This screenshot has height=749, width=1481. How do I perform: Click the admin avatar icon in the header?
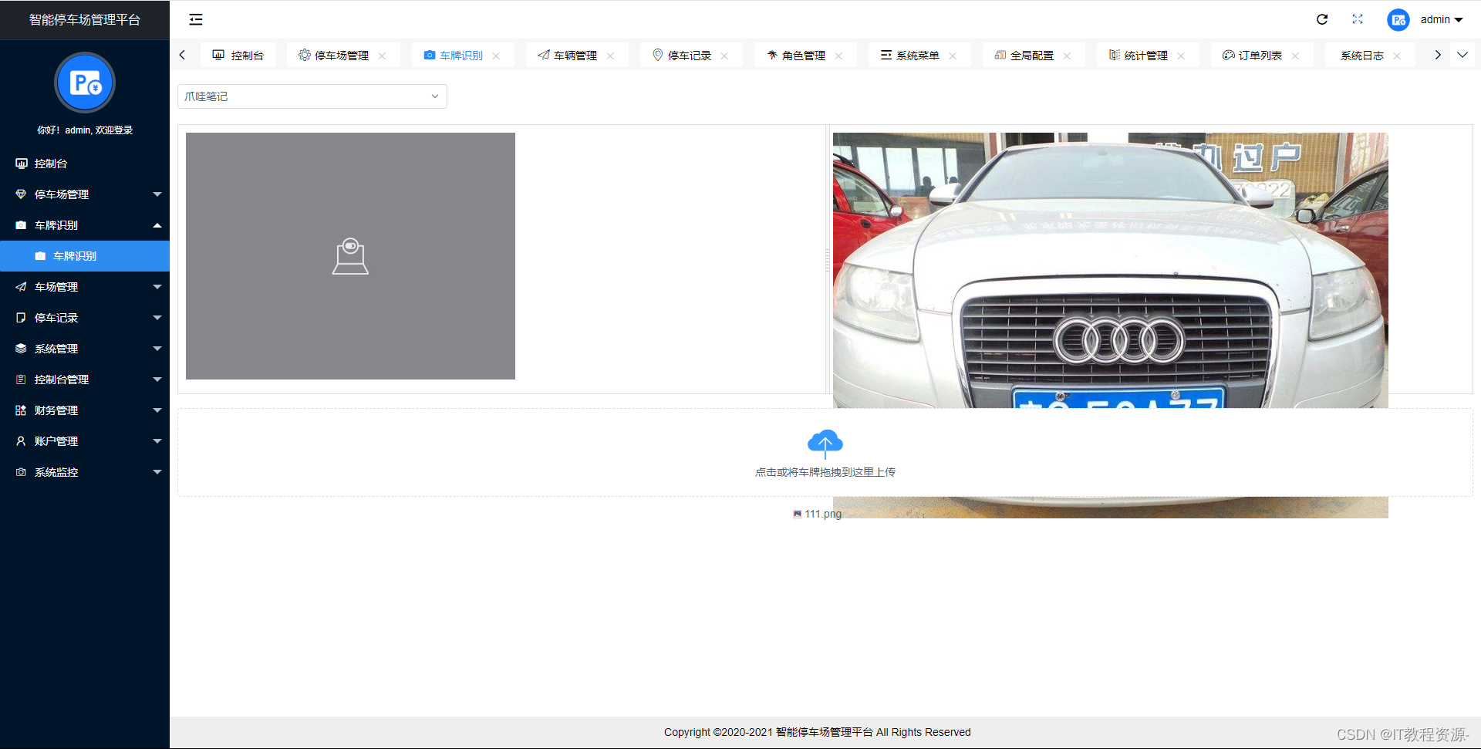click(1398, 20)
